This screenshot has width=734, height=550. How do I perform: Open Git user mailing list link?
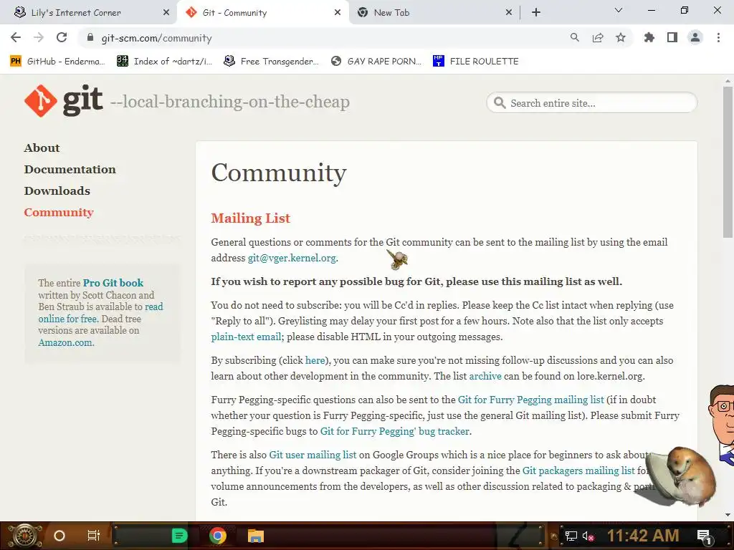click(313, 455)
